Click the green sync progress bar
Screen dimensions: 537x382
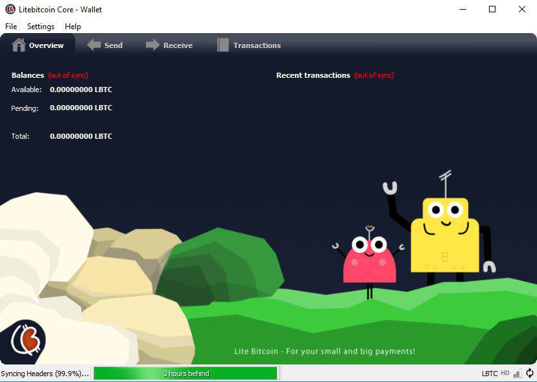pyautogui.click(x=185, y=374)
